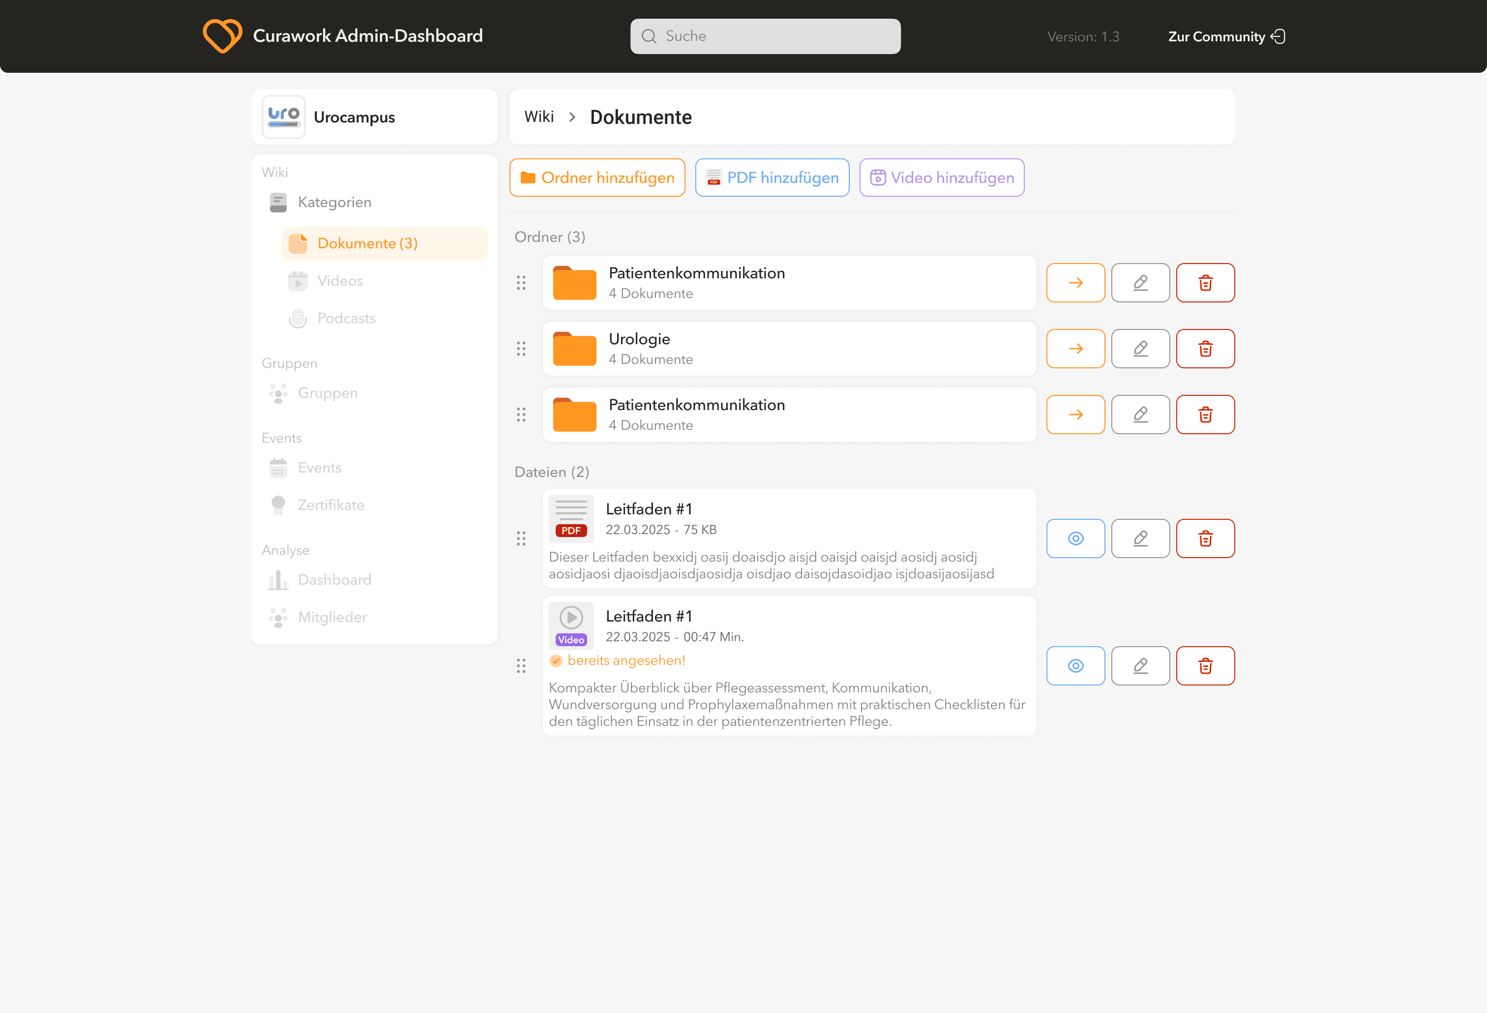
Task: Click the Dateien (2) section heading
Action: tap(552, 472)
